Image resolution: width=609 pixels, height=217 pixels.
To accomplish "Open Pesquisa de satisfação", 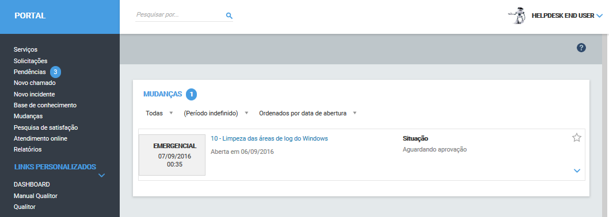I will pos(46,127).
